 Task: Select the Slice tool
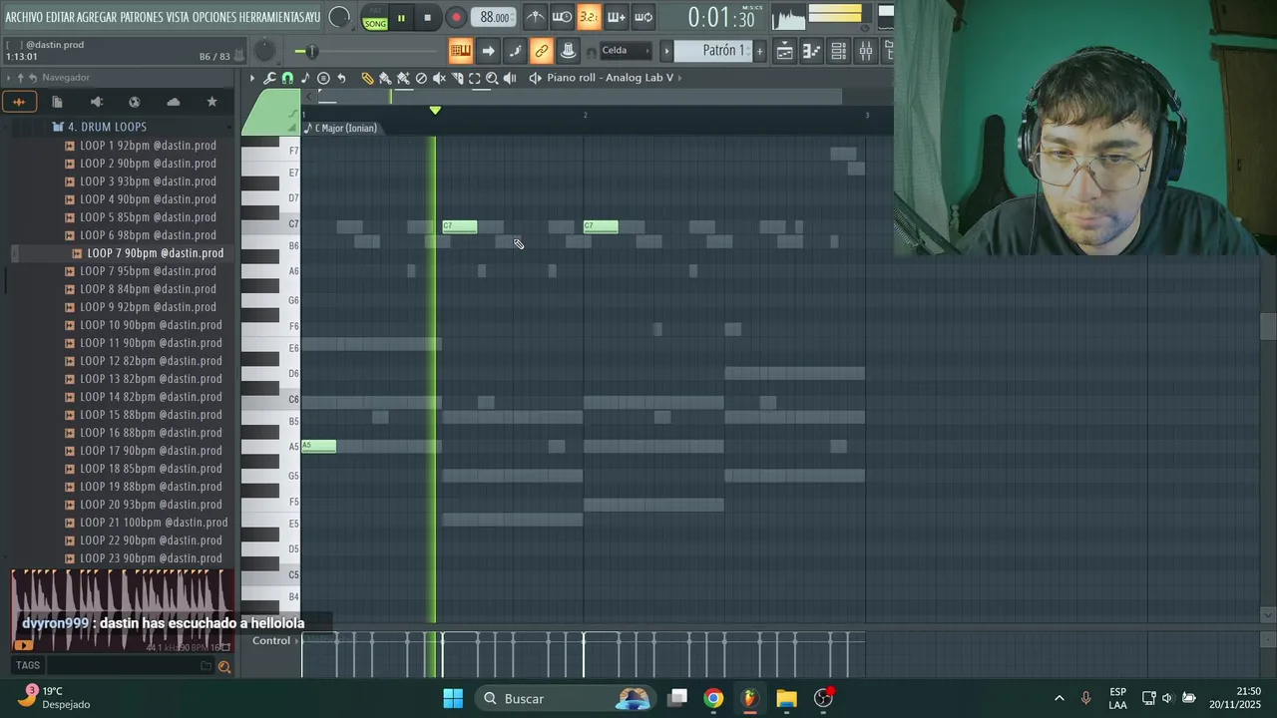(x=457, y=78)
